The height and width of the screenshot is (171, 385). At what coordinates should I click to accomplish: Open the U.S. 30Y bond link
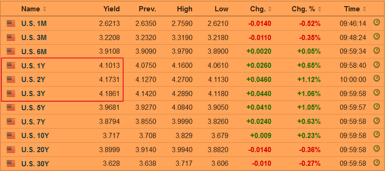(35, 163)
